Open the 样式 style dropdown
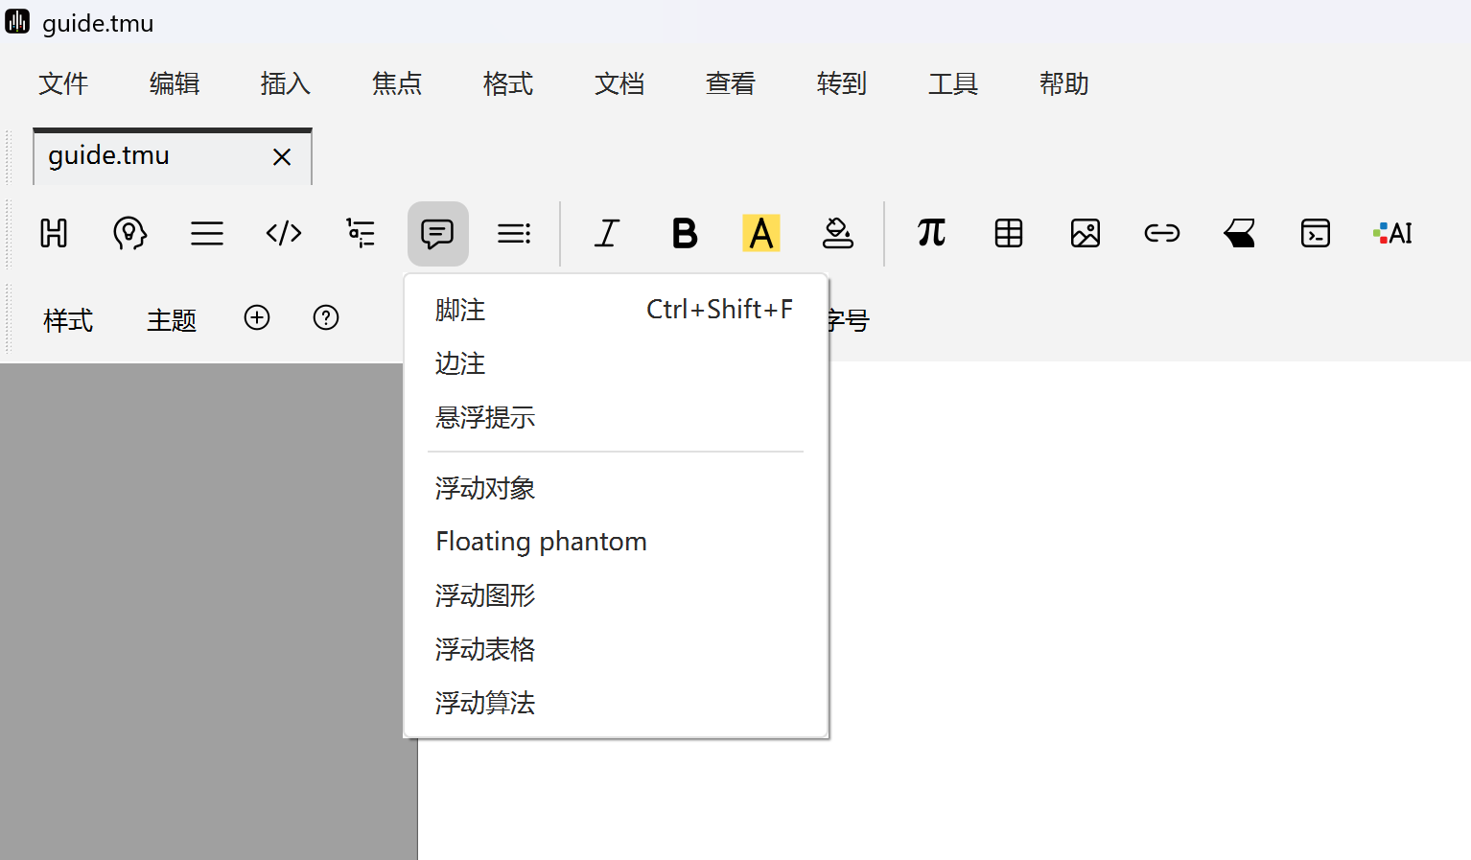The image size is (1471, 860). [x=68, y=319]
